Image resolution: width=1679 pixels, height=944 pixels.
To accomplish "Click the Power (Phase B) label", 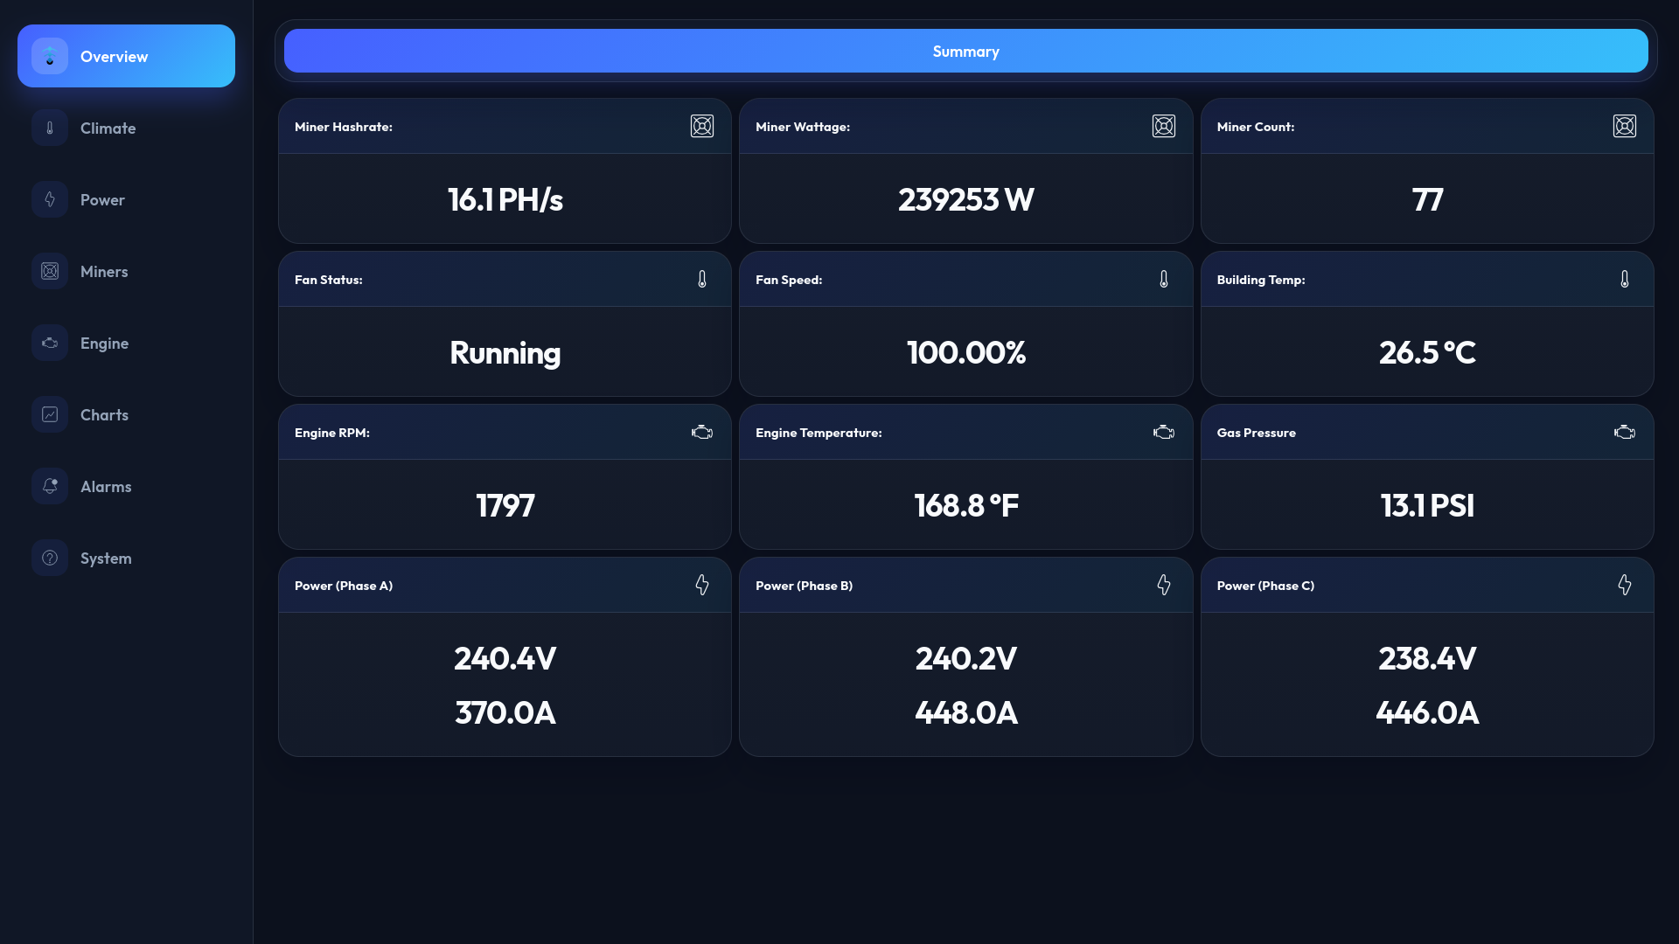I will (804, 586).
